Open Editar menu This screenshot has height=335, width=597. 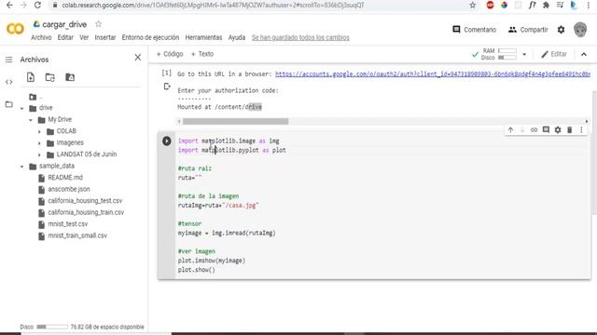(65, 37)
